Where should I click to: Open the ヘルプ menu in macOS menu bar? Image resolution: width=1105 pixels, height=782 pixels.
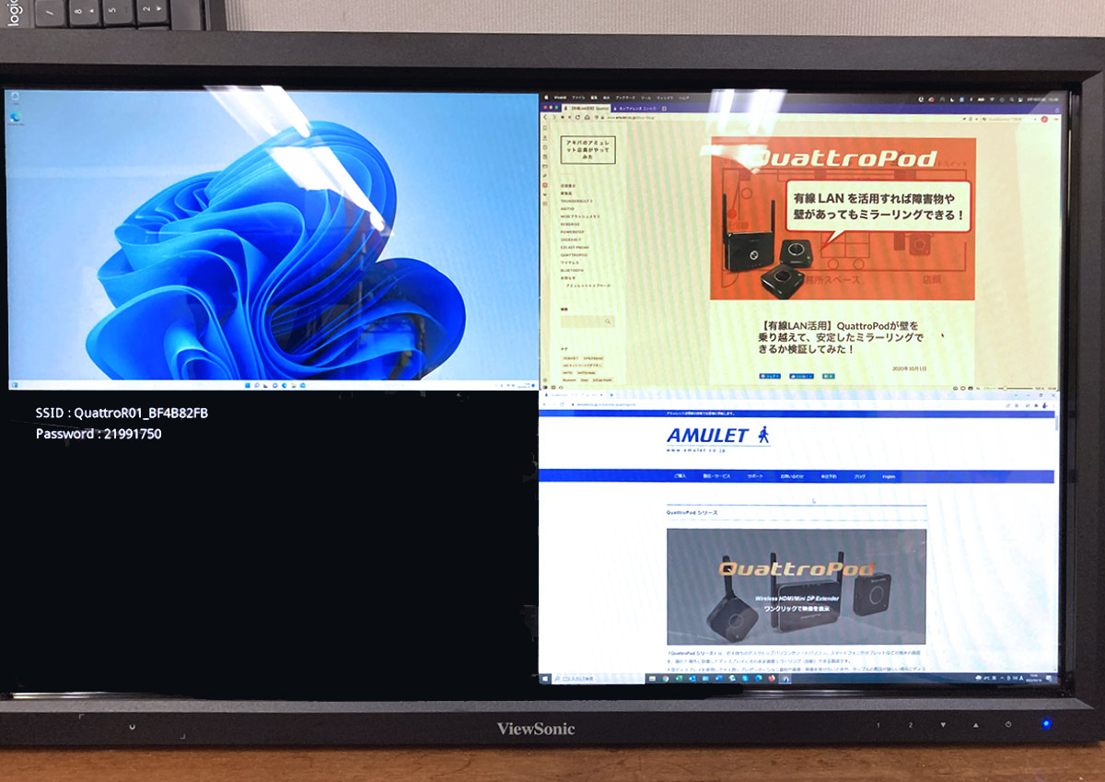pyautogui.click(x=684, y=97)
